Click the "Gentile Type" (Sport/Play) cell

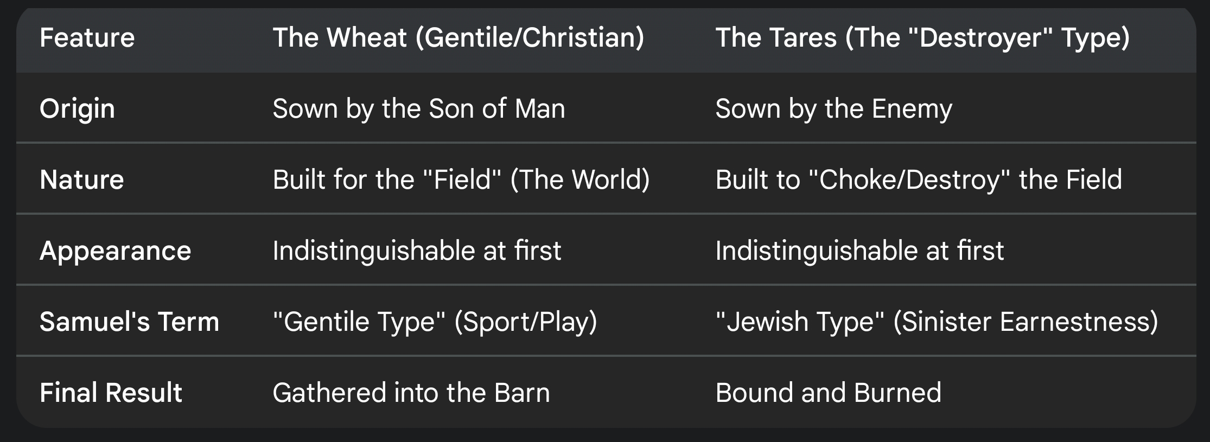pyautogui.click(x=435, y=322)
